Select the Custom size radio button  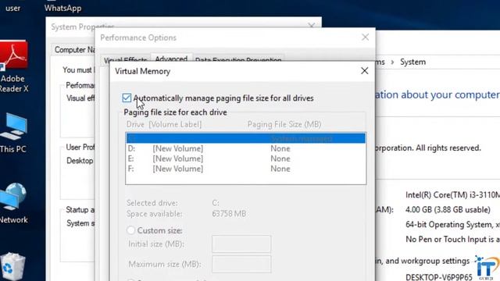click(130, 230)
